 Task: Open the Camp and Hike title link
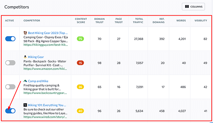click(38, 81)
